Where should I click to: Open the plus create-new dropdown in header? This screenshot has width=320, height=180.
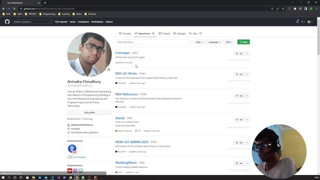click(303, 21)
